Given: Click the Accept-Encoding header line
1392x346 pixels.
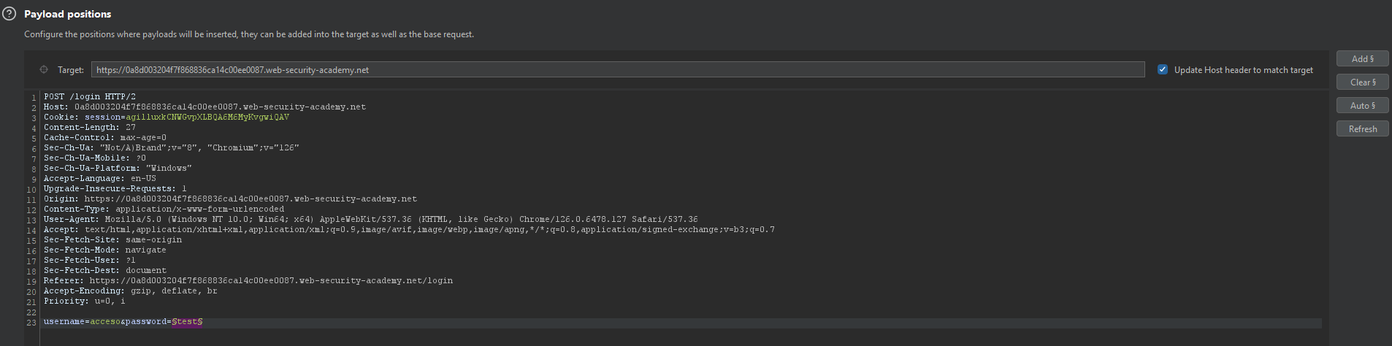Looking at the screenshot, I should tap(130, 291).
